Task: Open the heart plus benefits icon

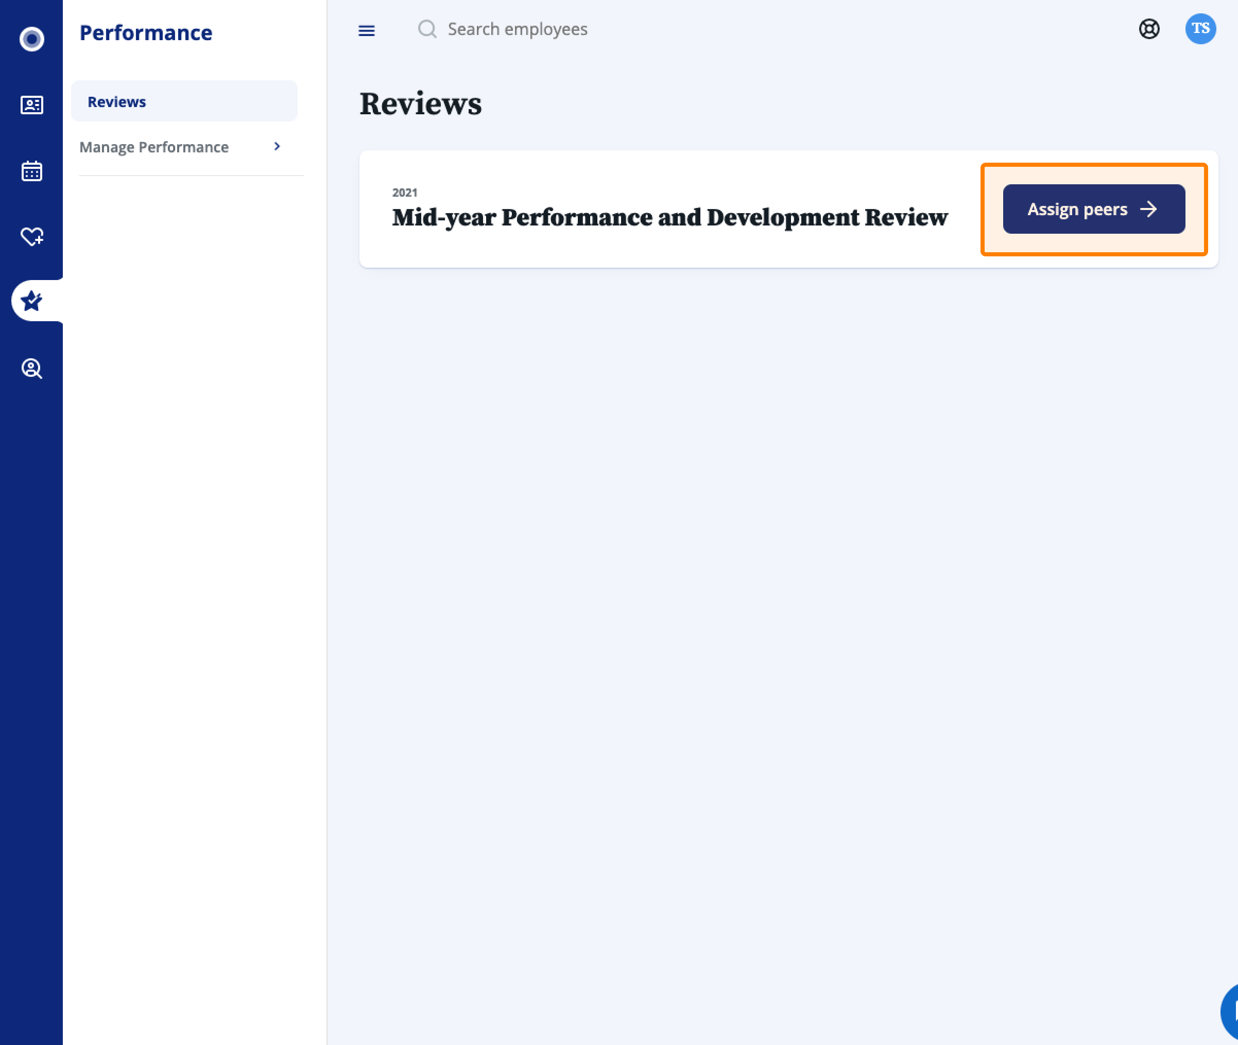Action: click(32, 236)
